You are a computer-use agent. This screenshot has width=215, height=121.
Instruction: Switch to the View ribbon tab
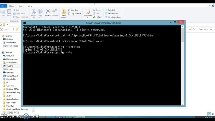click(30, 6)
